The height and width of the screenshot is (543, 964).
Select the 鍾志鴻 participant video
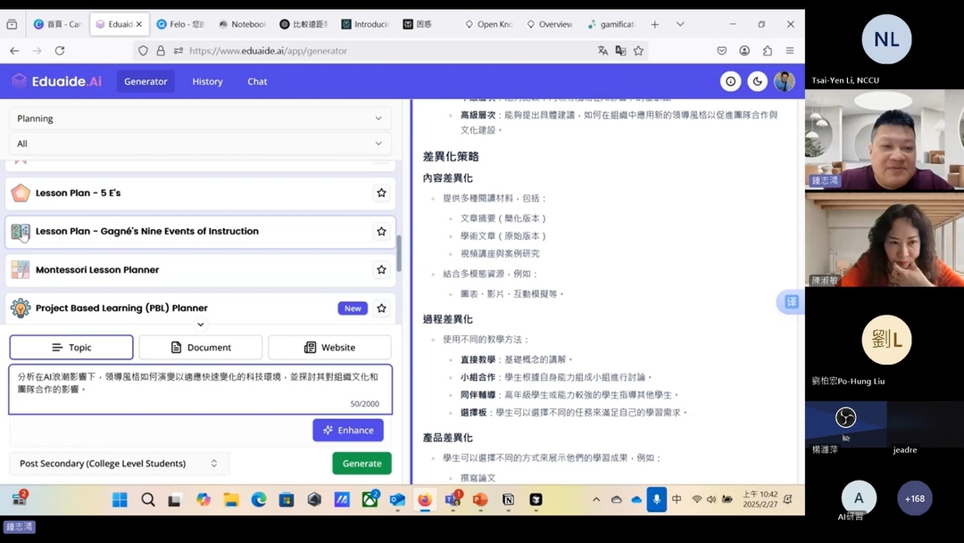[884, 139]
